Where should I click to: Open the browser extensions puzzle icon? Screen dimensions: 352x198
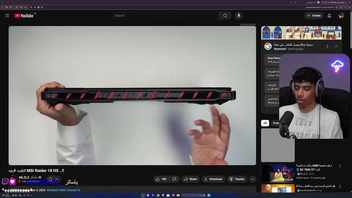pos(17,7)
